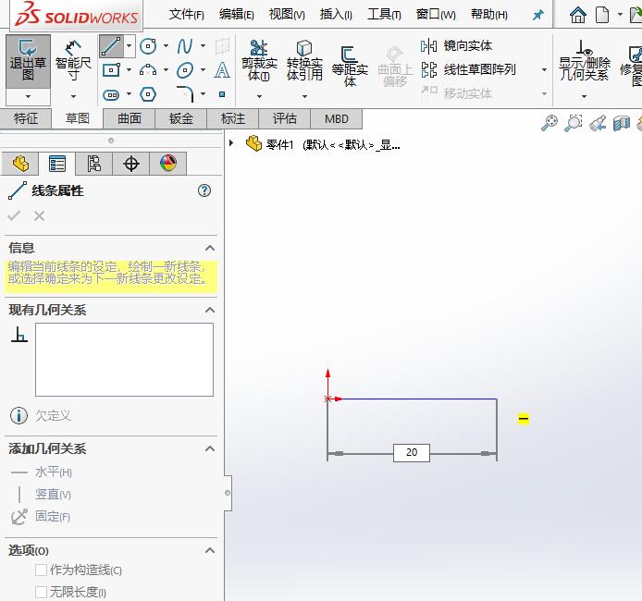Screen dimensions: 642x601
Task: Expand the 零件1 tree node
Action: click(x=231, y=142)
